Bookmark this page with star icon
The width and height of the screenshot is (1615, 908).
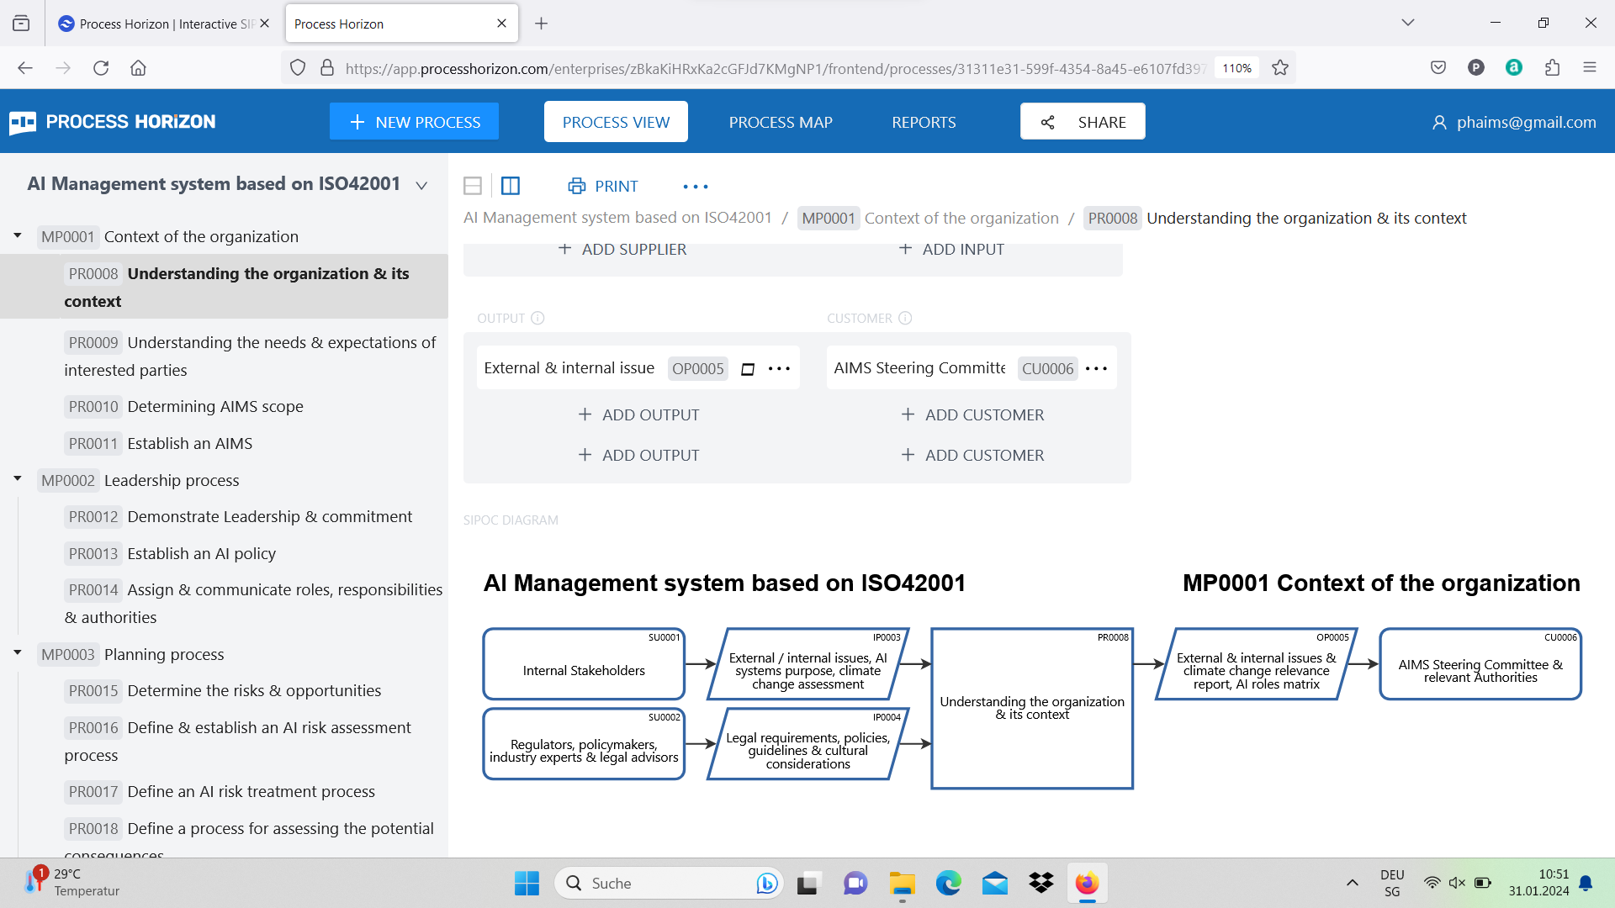[x=1280, y=68]
